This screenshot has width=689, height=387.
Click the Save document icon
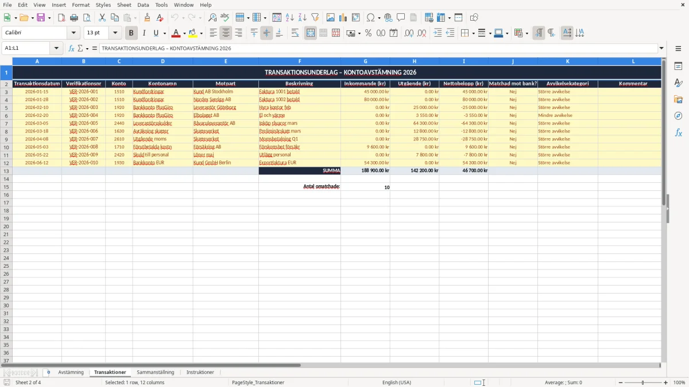point(41,18)
